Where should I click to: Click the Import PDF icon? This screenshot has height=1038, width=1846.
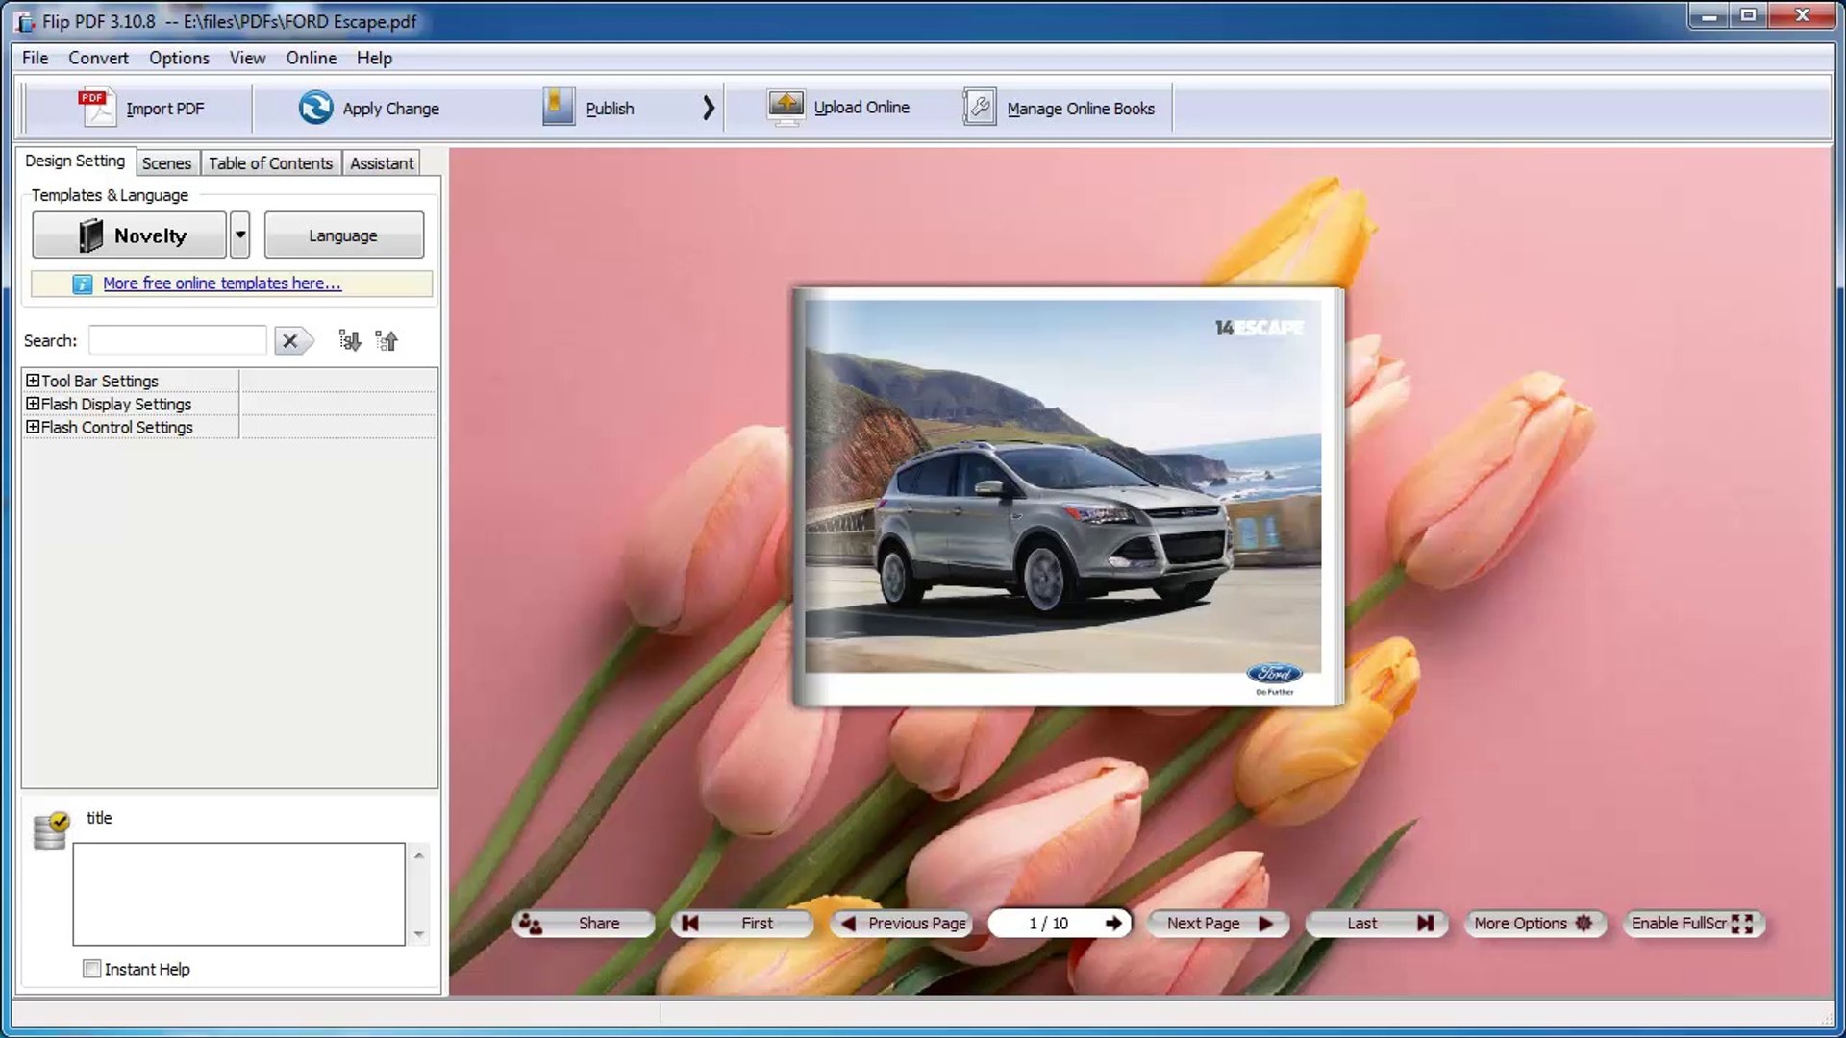point(96,108)
